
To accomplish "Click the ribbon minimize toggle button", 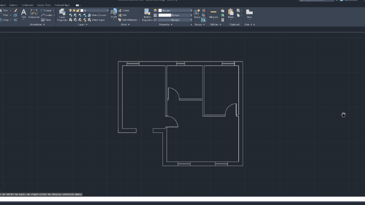I will (x=77, y=5).
